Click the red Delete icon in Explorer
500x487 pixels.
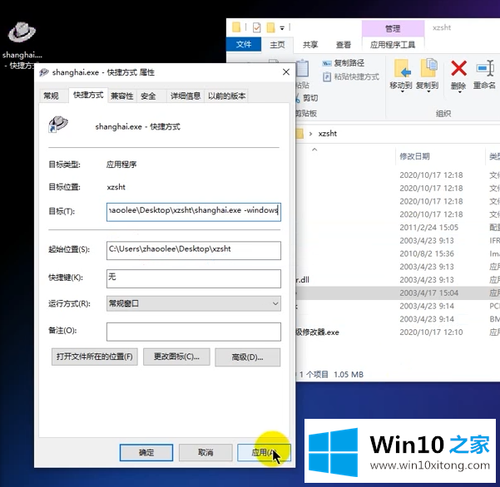pos(458,68)
